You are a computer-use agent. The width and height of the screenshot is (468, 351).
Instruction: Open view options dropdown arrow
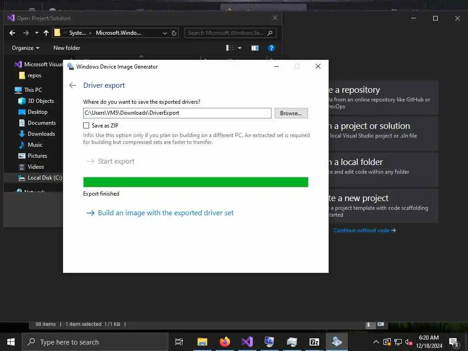point(239,48)
